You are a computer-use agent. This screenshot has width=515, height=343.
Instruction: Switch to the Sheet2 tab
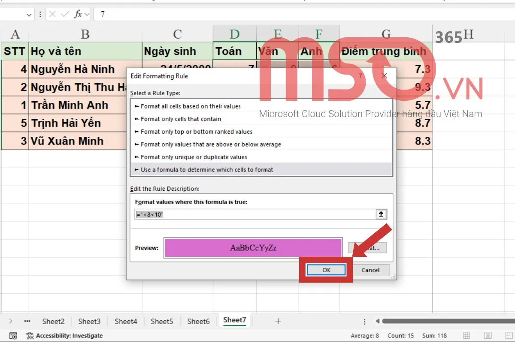click(x=53, y=321)
